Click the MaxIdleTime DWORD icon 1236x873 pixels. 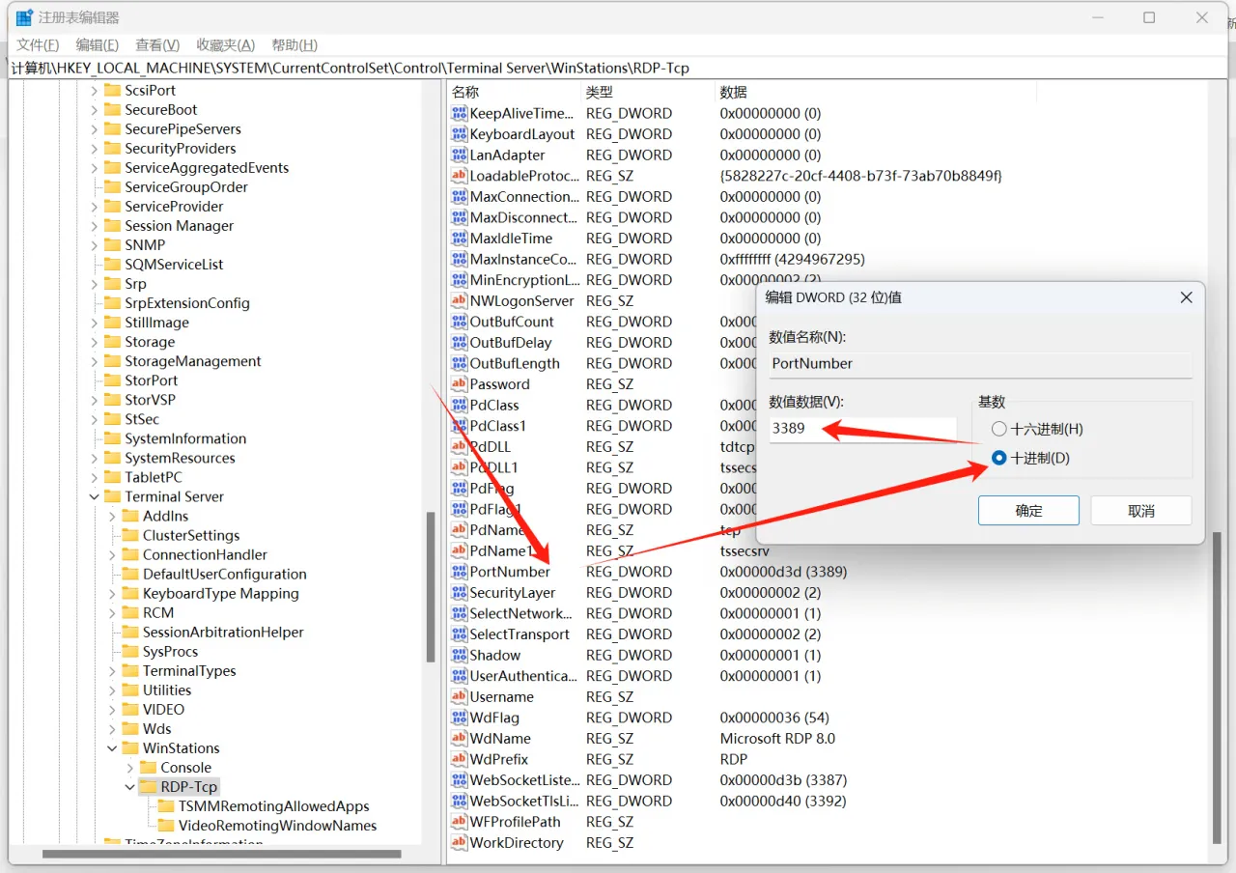(459, 239)
